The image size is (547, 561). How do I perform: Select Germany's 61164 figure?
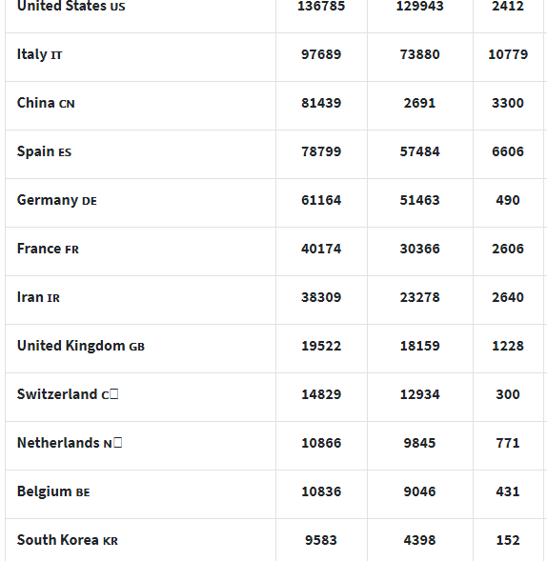pyautogui.click(x=321, y=200)
